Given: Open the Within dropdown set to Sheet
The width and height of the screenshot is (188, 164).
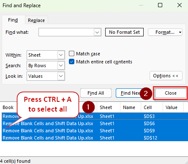Looking at the screenshot, I should click(46, 55).
